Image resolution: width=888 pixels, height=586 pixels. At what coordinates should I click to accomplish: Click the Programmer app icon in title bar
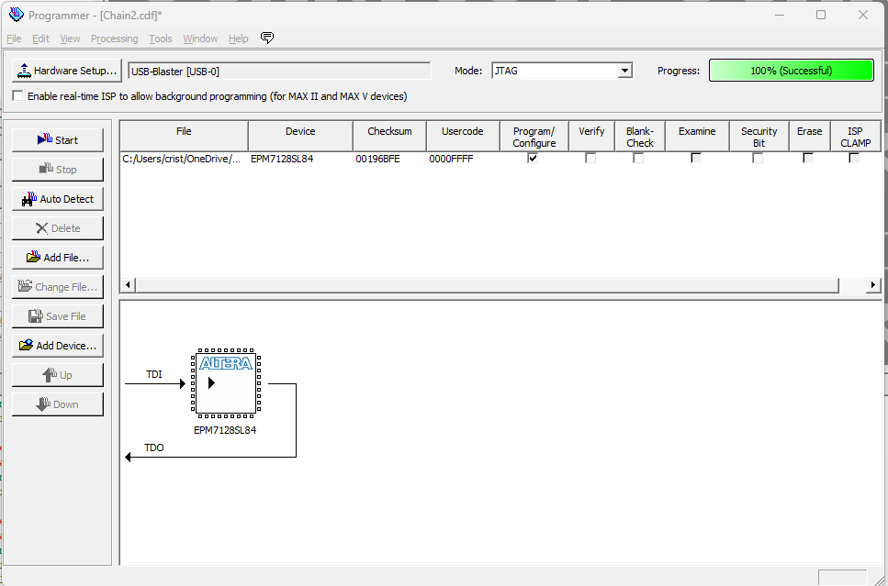tap(16, 15)
